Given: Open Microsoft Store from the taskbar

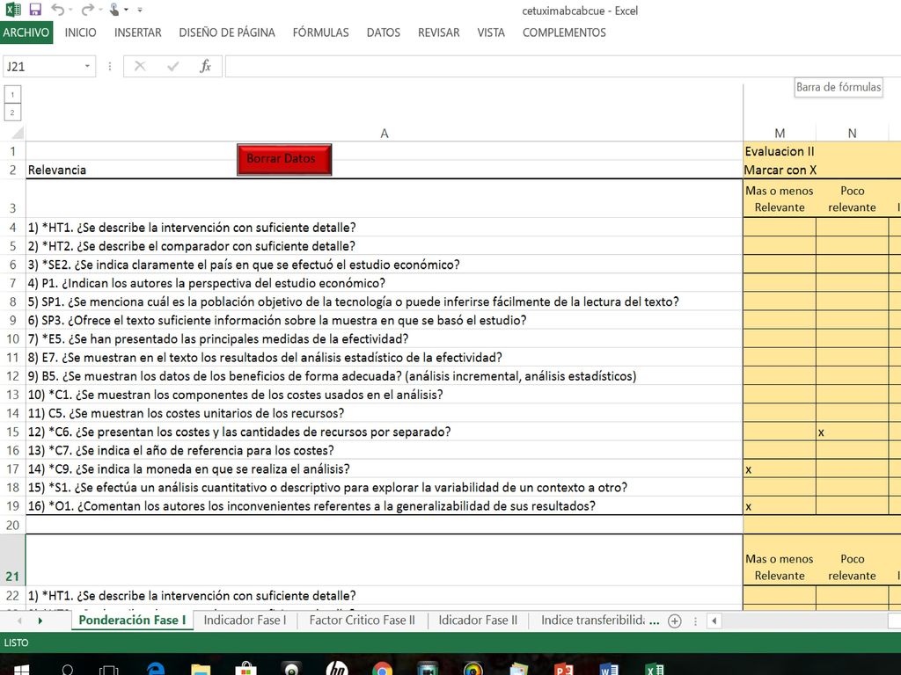Looking at the screenshot, I should click(246, 669).
